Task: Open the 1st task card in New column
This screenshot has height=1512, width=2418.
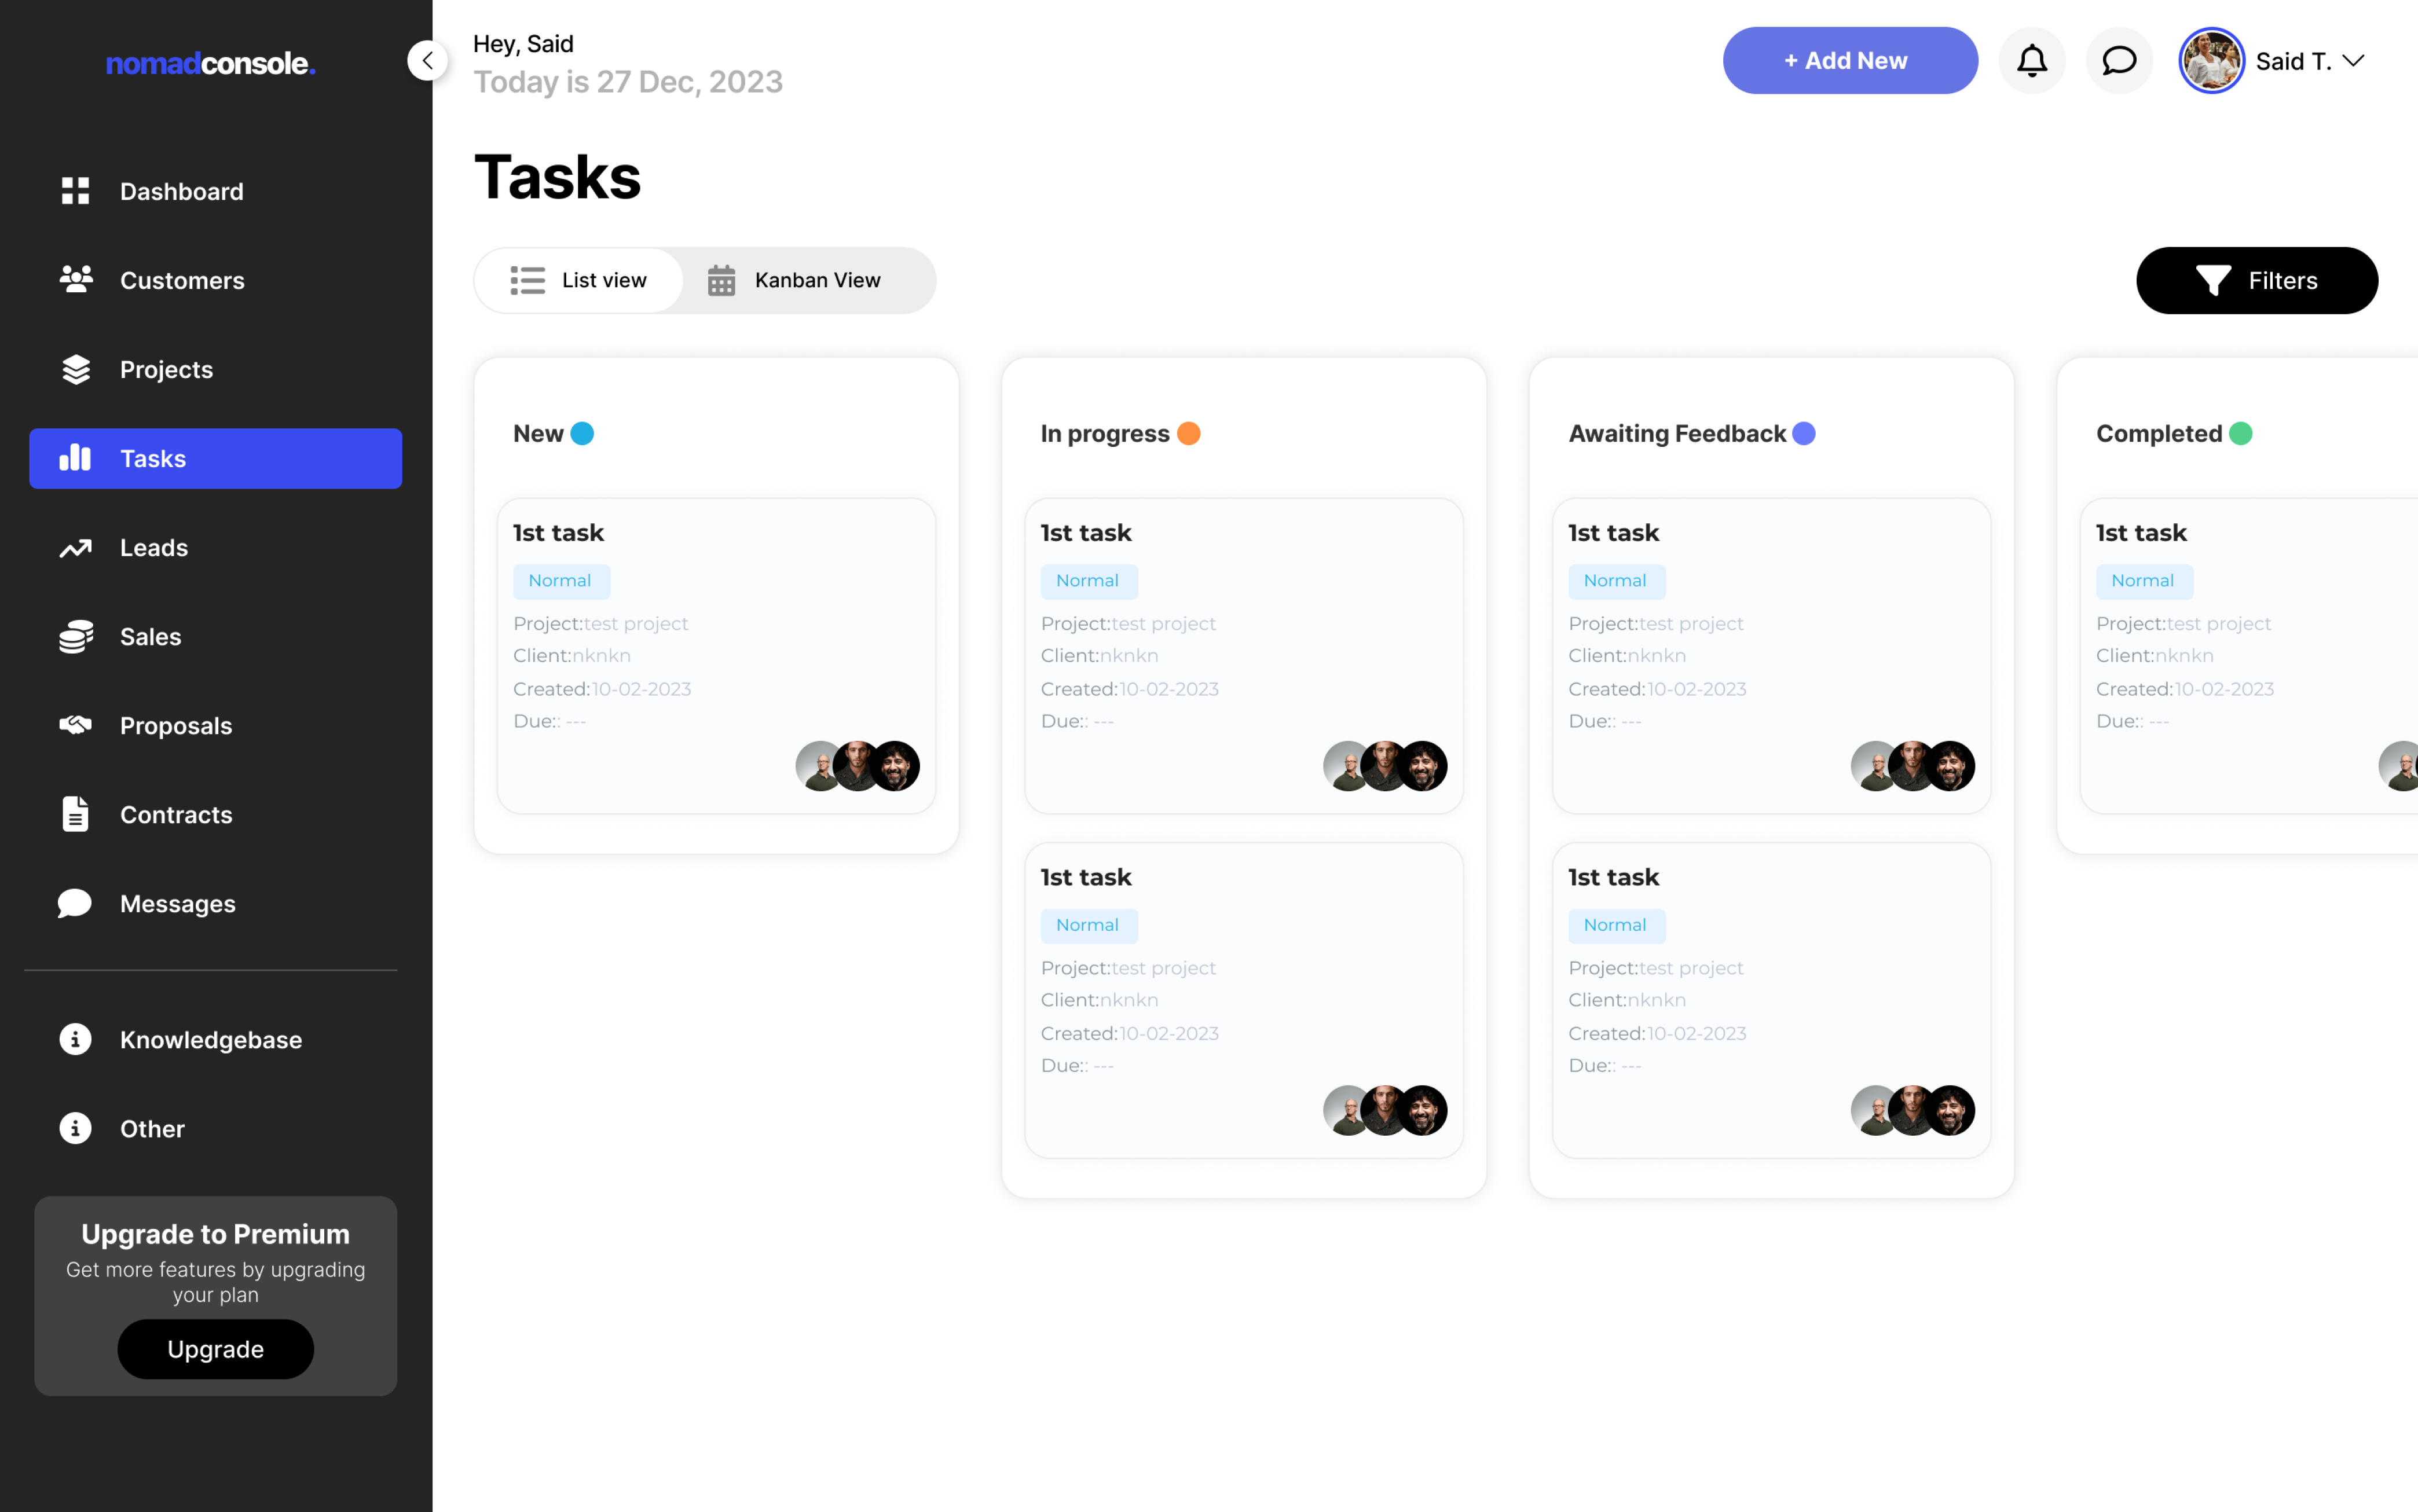Action: [716, 655]
